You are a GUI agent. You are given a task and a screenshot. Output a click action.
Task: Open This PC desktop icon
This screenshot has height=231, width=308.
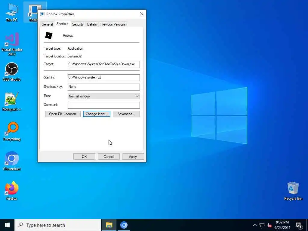click(x=12, y=12)
